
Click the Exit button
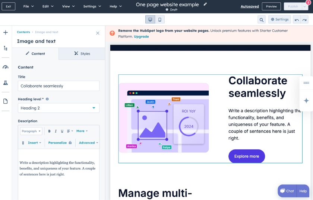pyautogui.click(x=8, y=6)
